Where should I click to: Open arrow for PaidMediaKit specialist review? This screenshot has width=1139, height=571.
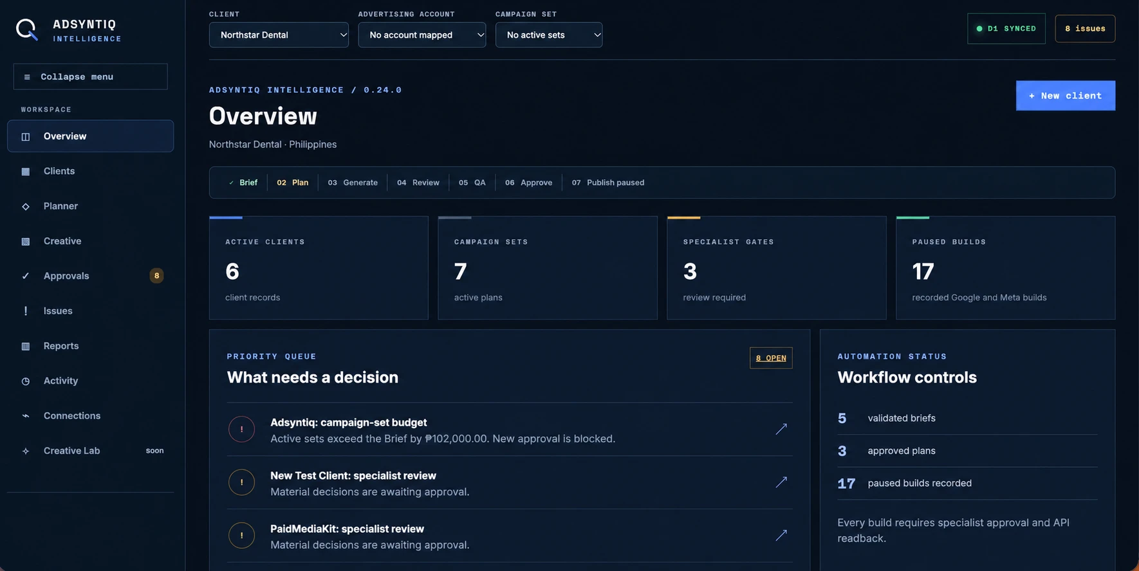pyautogui.click(x=781, y=536)
